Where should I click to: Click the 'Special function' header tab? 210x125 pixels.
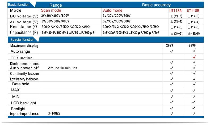pyautogui.click(x=22, y=39)
